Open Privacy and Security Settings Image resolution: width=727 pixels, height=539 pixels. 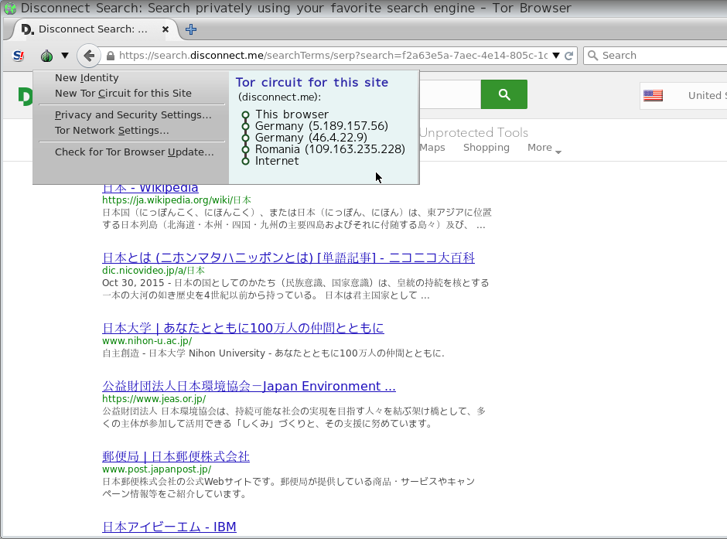tap(133, 115)
